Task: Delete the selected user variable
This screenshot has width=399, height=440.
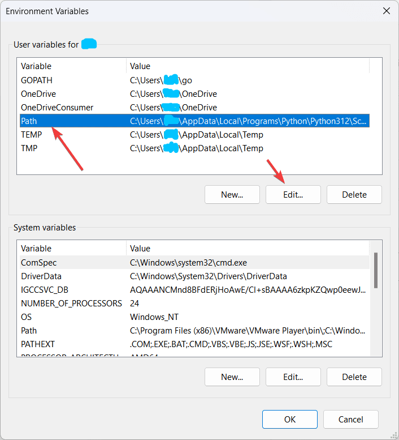Action: click(354, 194)
